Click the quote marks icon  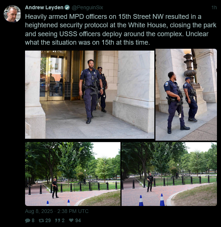pos(57,220)
